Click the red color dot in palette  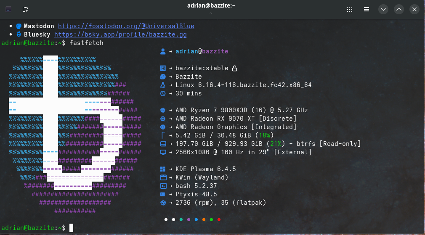point(219,219)
